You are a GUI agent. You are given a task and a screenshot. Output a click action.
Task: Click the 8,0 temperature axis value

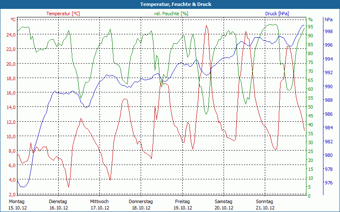12,151
